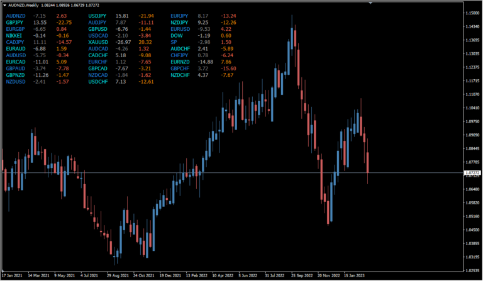The height and width of the screenshot is (281, 483).
Task: Select the NIKKEI row label
Action: [14, 36]
